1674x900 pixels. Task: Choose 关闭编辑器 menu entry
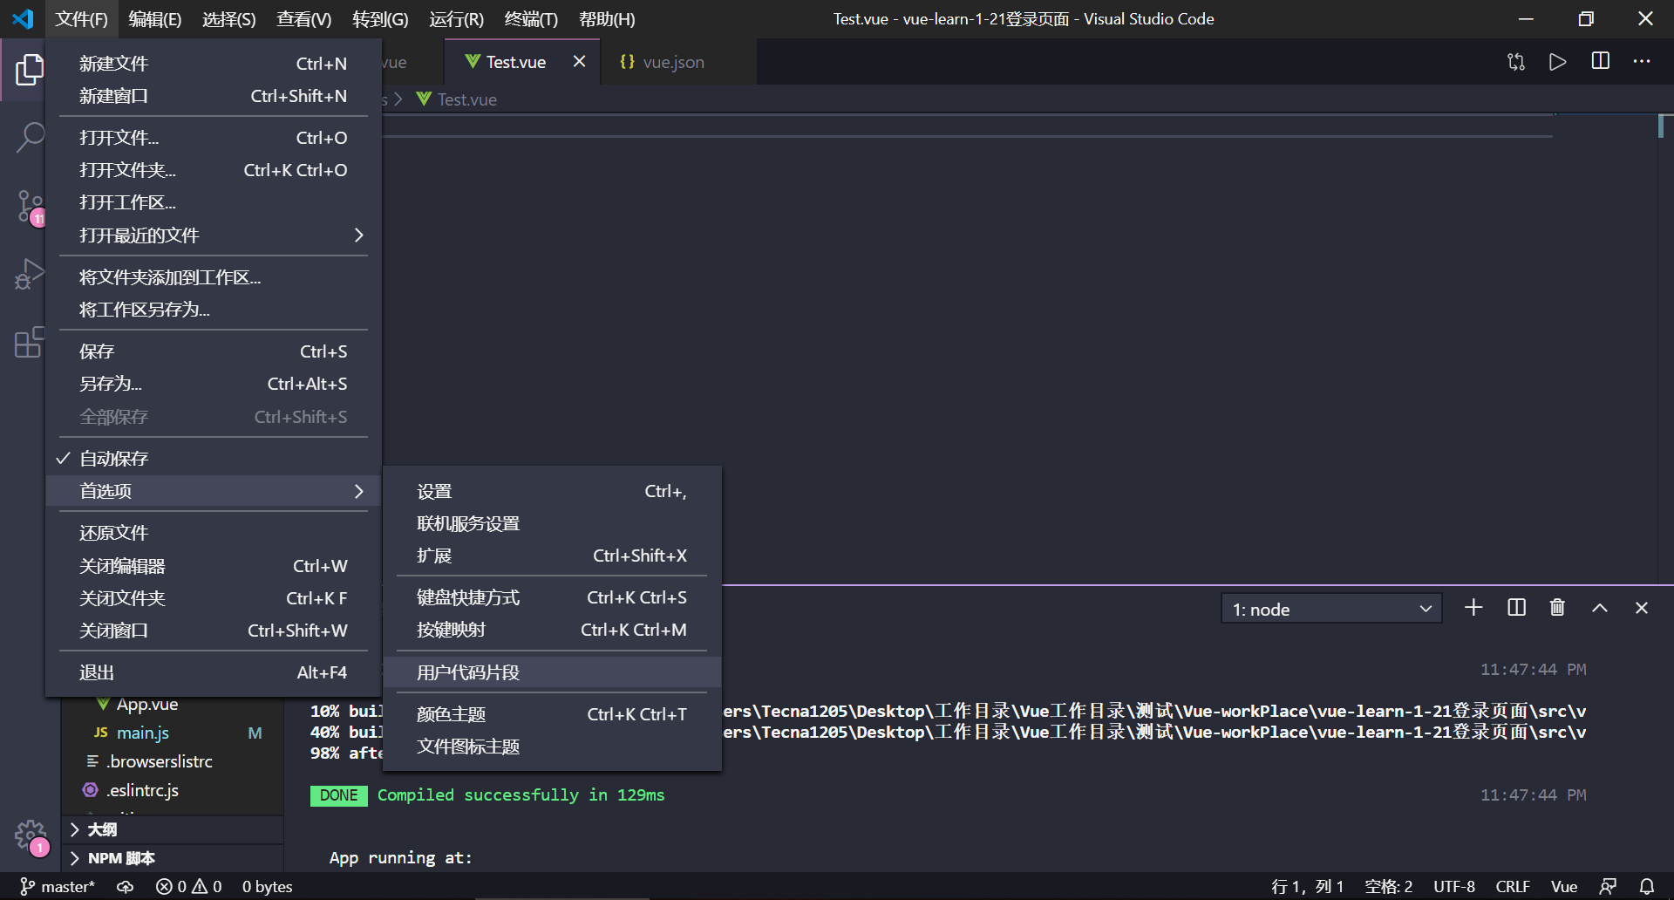[x=214, y=566]
